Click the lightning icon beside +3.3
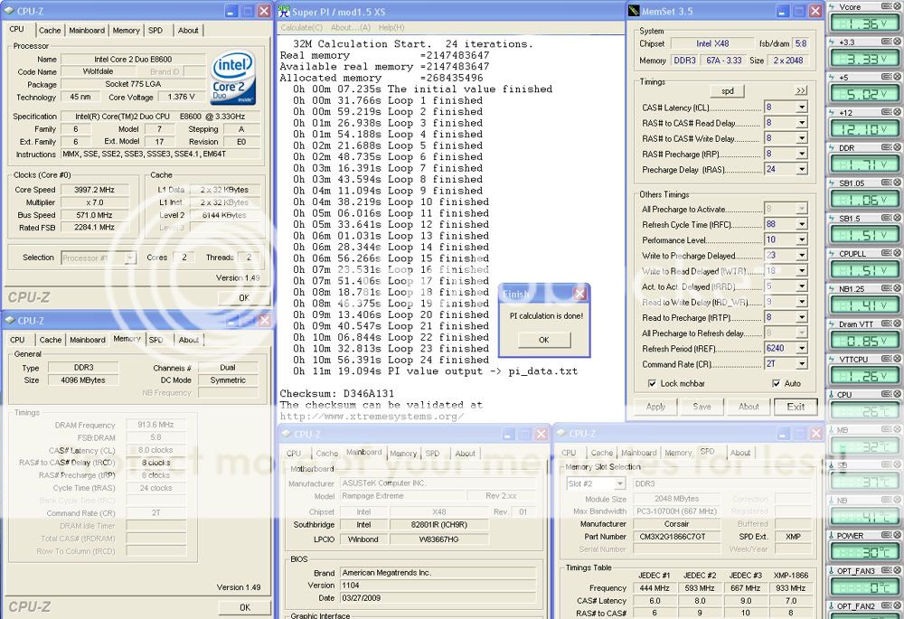904x619 pixels. coord(832,42)
